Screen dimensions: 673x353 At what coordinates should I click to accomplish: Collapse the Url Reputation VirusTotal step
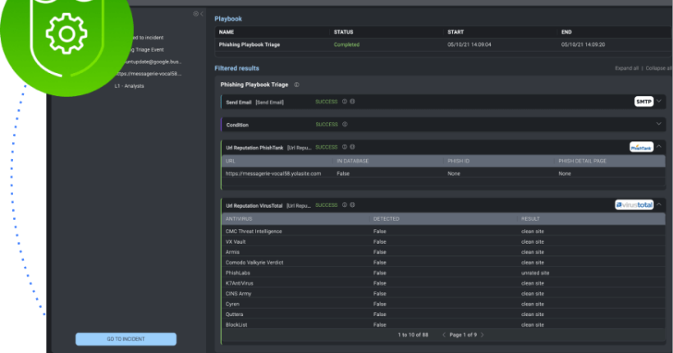pyautogui.click(x=659, y=204)
